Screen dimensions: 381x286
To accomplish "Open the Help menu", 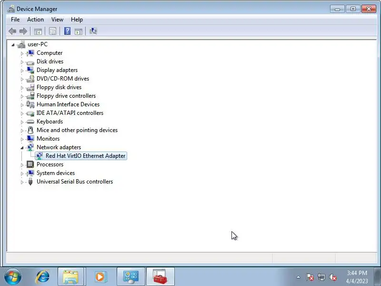I will [77, 20].
